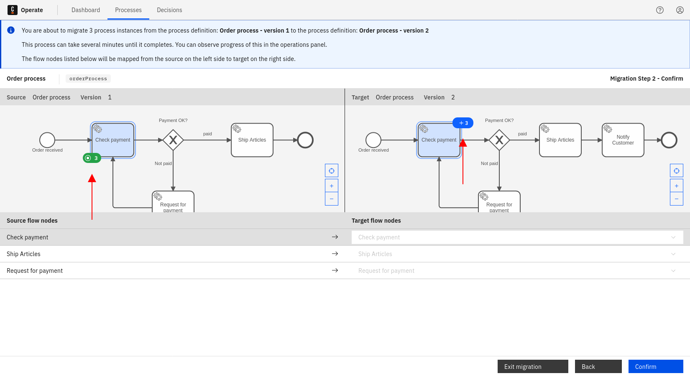This screenshot has width=690, height=376.
Task: Exit the migration process
Action: pyautogui.click(x=532, y=366)
